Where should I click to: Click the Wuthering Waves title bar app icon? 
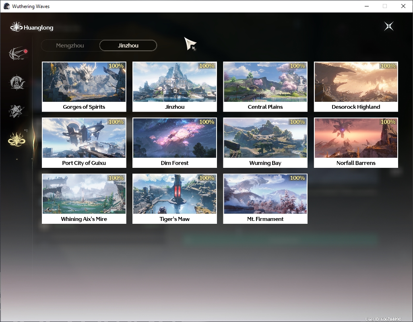pyautogui.click(x=6, y=6)
